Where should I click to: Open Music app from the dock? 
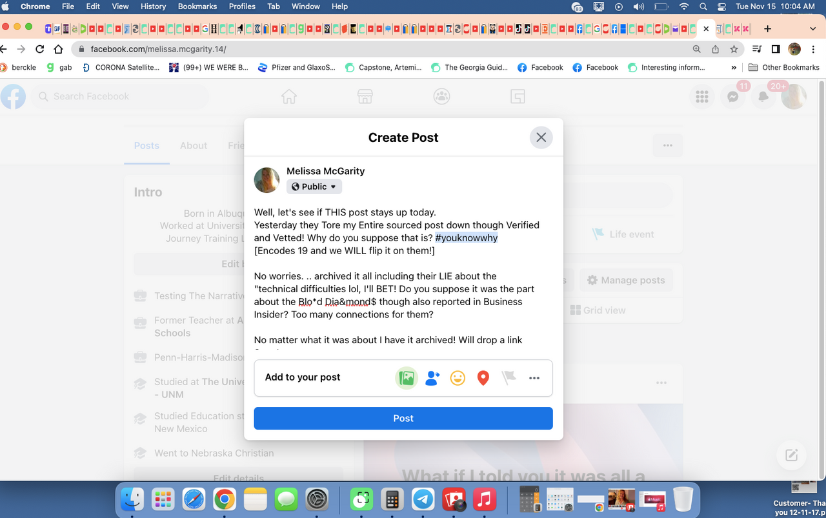(x=484, y=499)
